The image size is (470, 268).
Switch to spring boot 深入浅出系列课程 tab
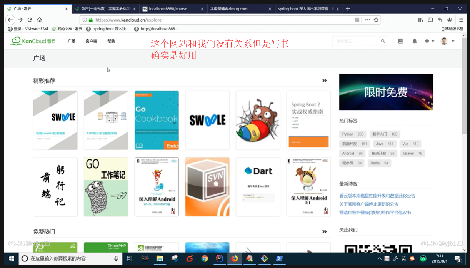308,8
